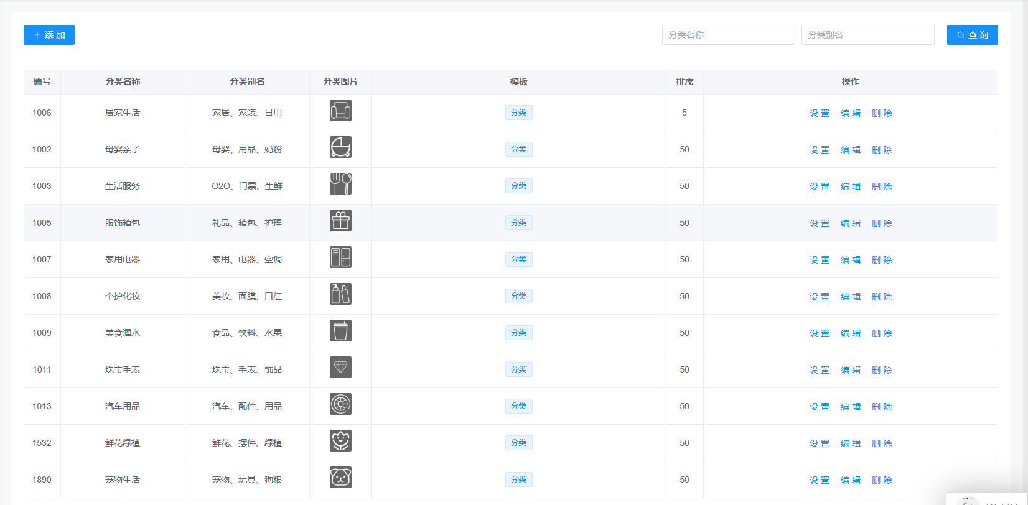The width and height of the screenshot is (1028, 505).
Task: Open 设置 for row 1006 居家生活
Action: point(820,113)
